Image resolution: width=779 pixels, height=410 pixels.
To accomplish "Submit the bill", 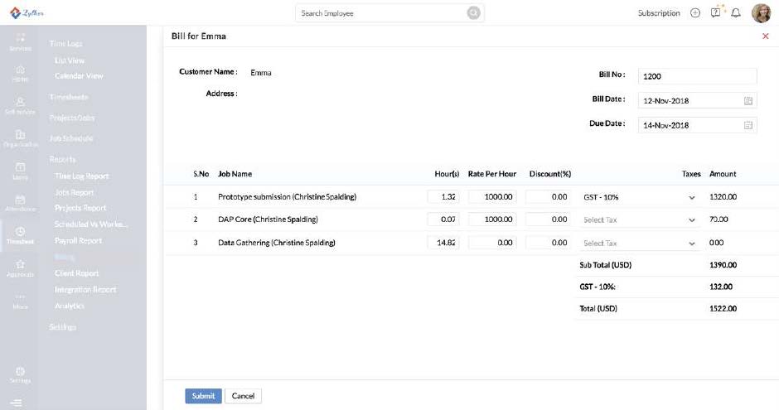I will click(203, 396).
